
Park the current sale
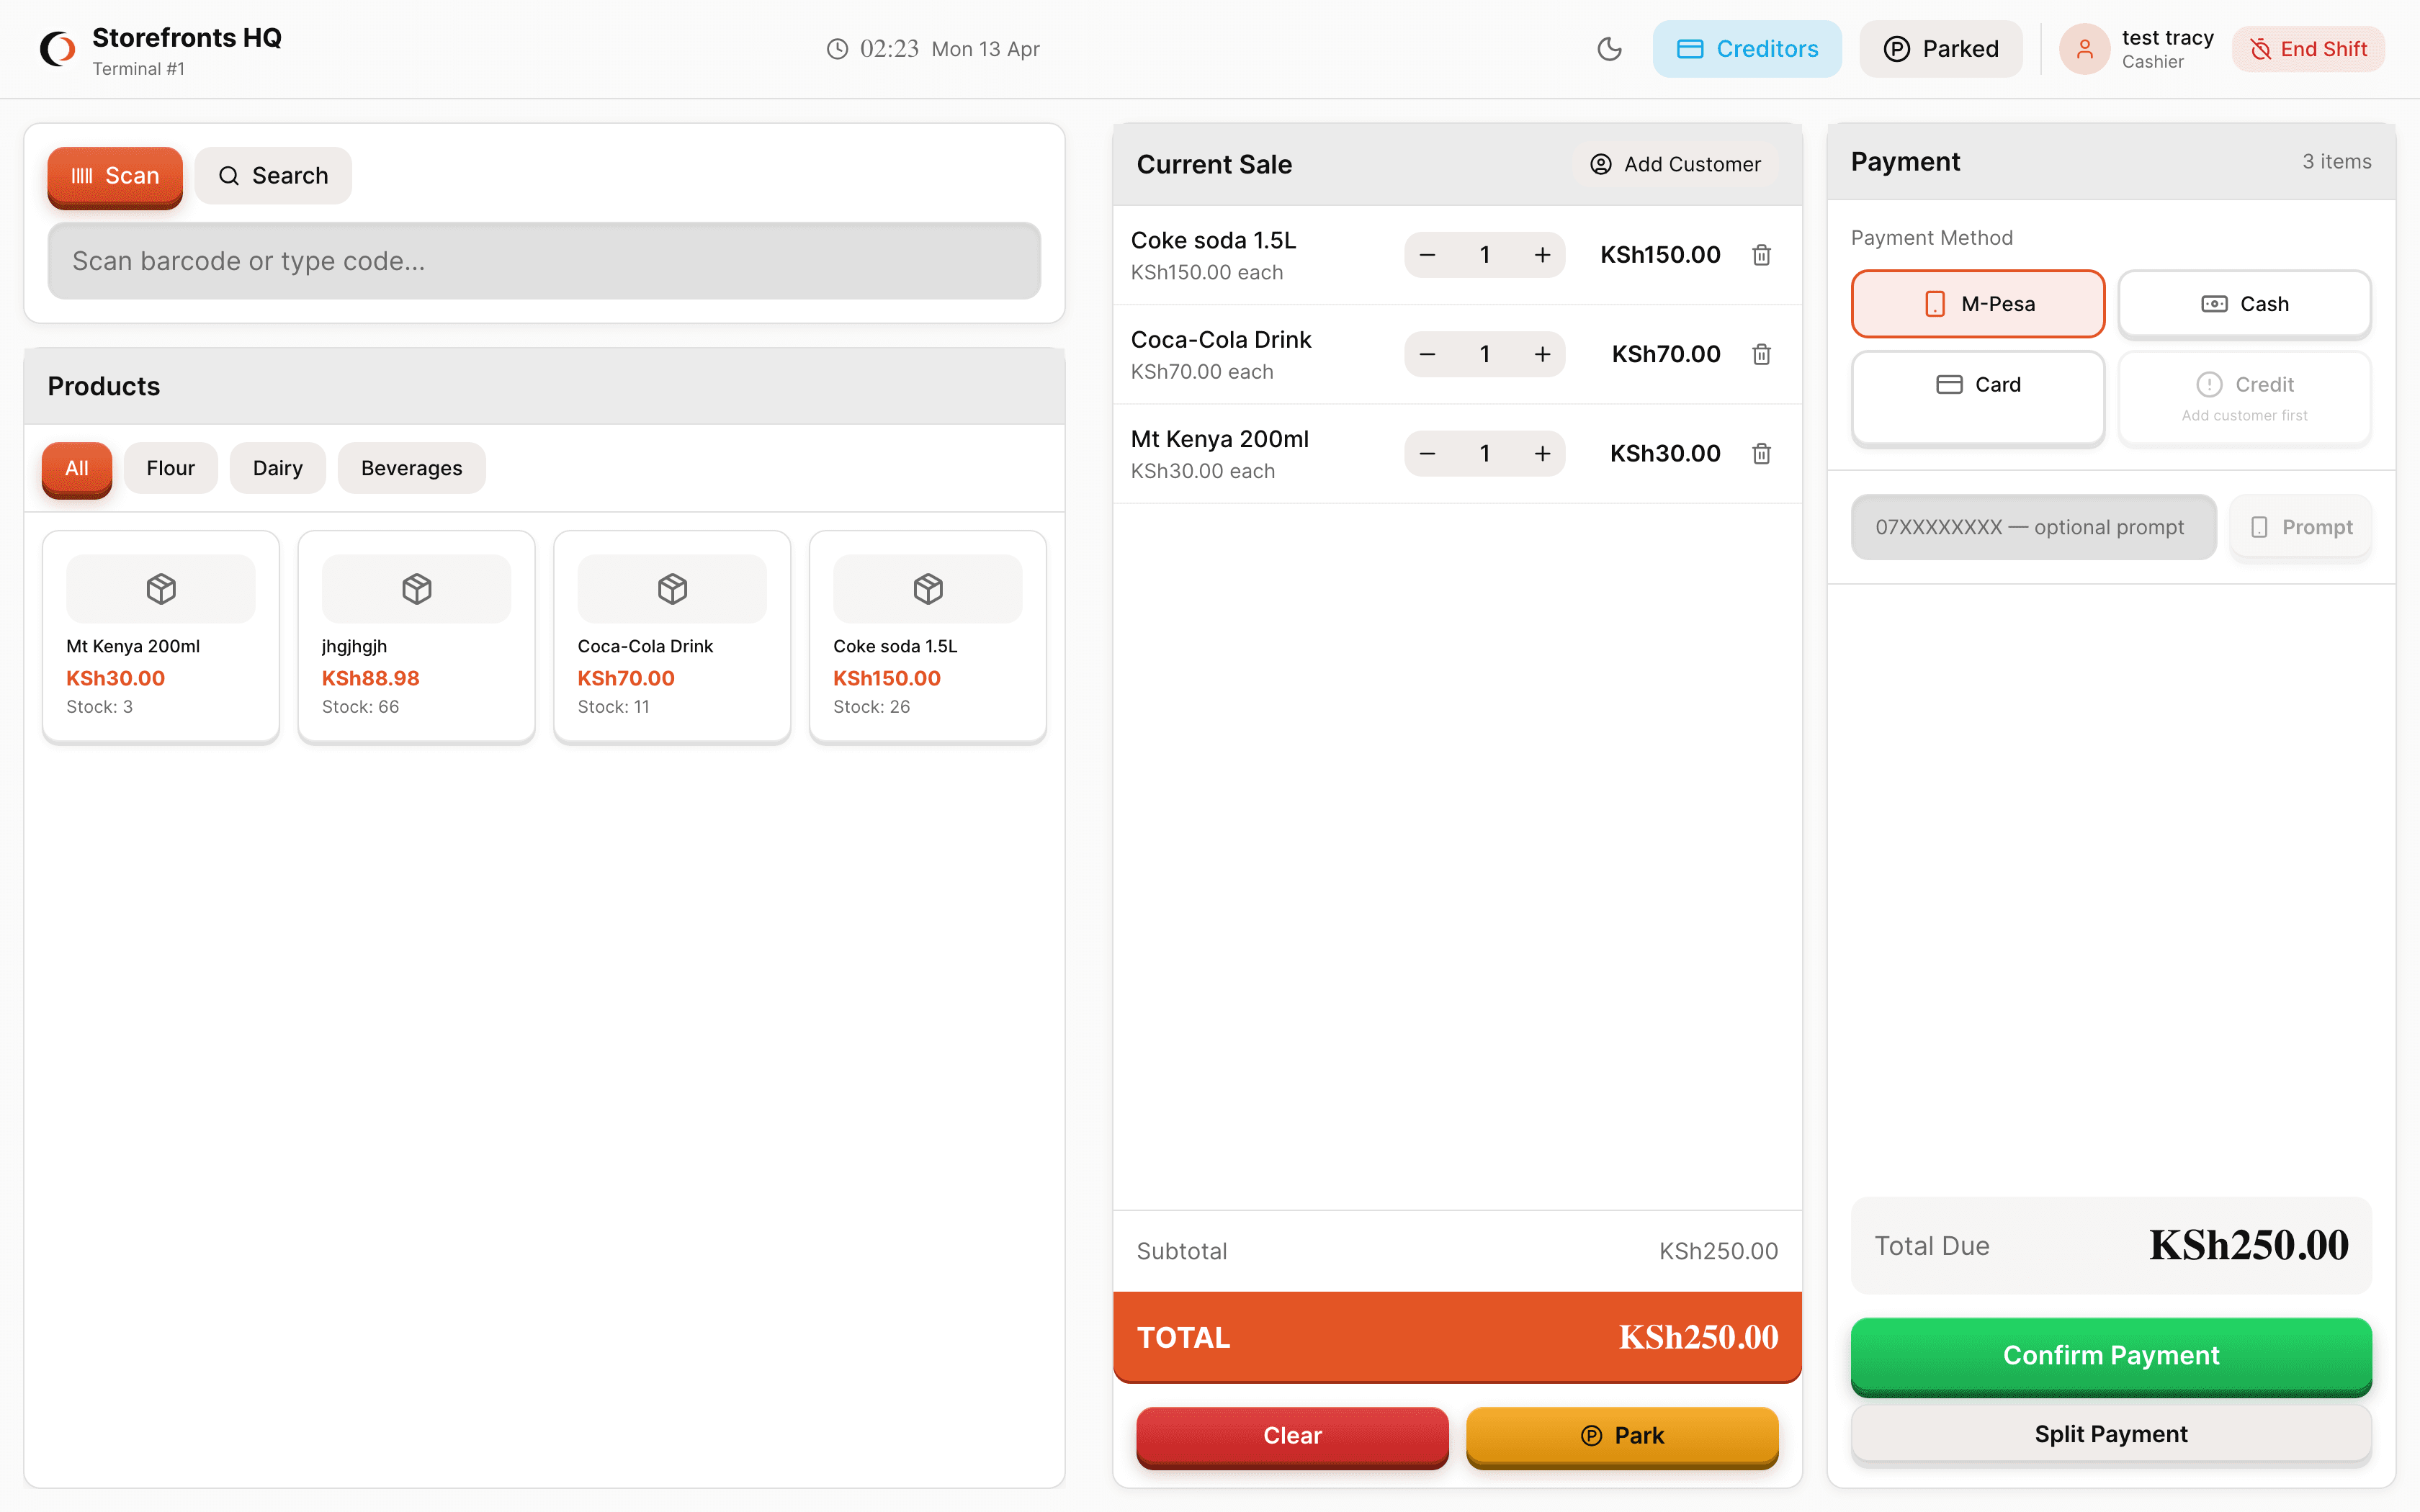[1621, 1435]
